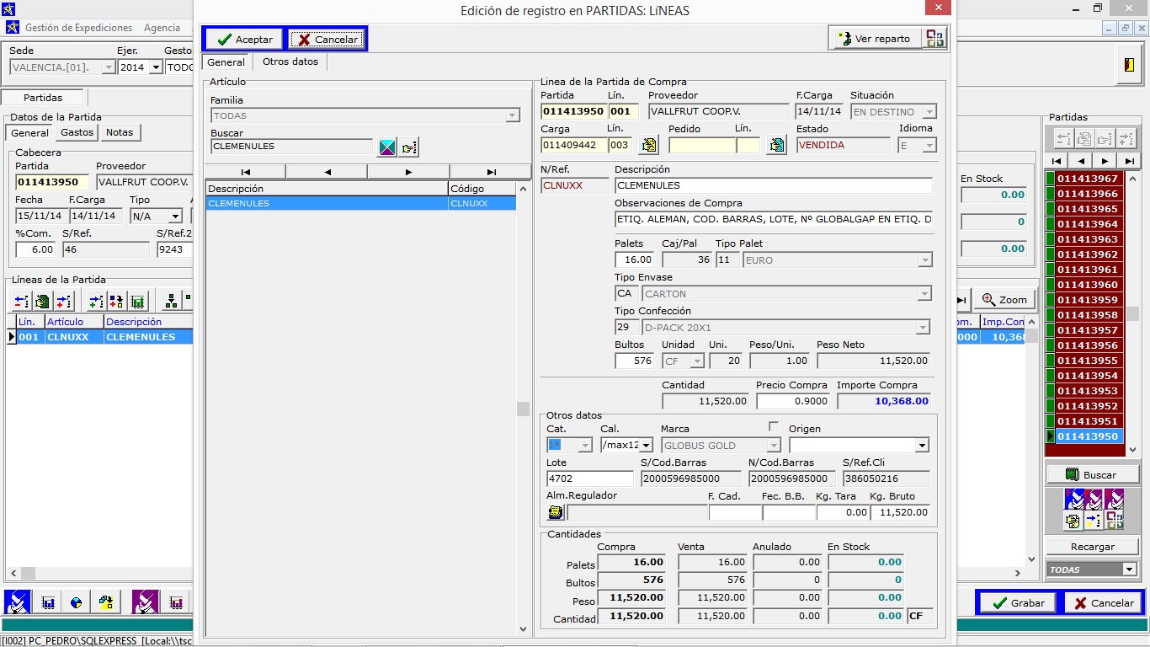
Task: Select partida 011413958 in the list
Action: 1087,315
